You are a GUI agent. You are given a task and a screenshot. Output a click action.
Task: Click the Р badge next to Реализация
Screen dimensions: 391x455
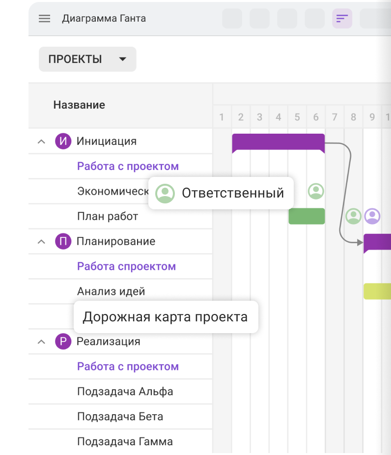pyautogui.click(x=63, y=341)
